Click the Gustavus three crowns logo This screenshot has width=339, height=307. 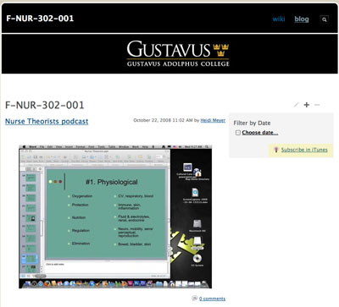coord(221,50)
